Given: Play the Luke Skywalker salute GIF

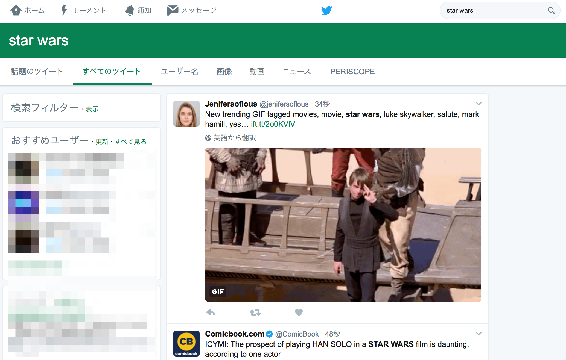Looking at the screenshot, I should pyautogui.click(x=343, y=225).
